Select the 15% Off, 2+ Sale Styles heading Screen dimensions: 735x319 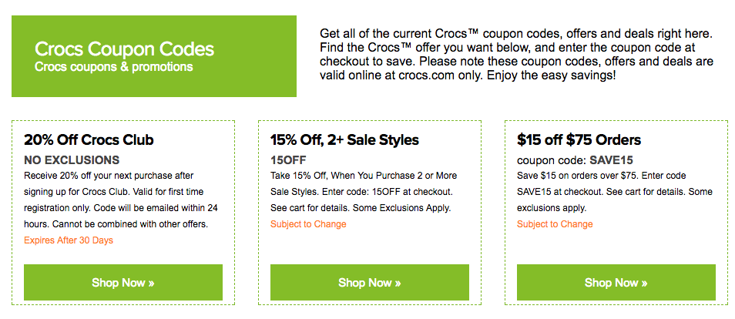[x=344, y=140]
